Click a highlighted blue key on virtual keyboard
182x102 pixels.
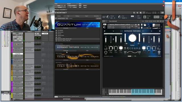click(143, 92)
